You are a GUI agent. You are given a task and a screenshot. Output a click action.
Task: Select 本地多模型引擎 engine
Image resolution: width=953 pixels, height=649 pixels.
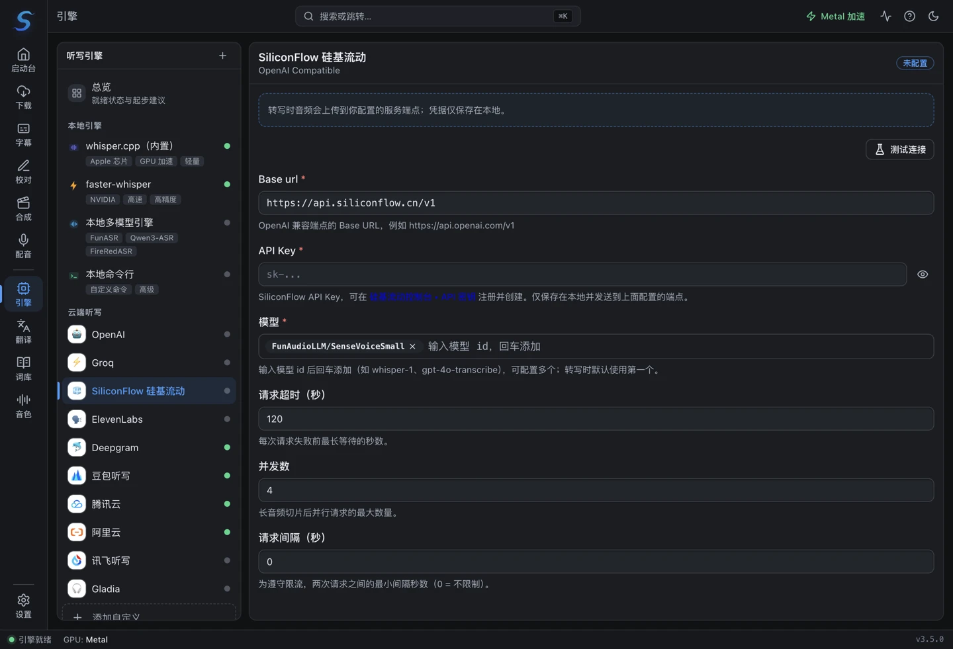(149, 236)
